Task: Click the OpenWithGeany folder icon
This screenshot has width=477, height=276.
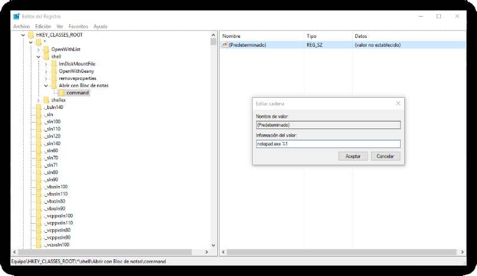Action: pos(54,71)
